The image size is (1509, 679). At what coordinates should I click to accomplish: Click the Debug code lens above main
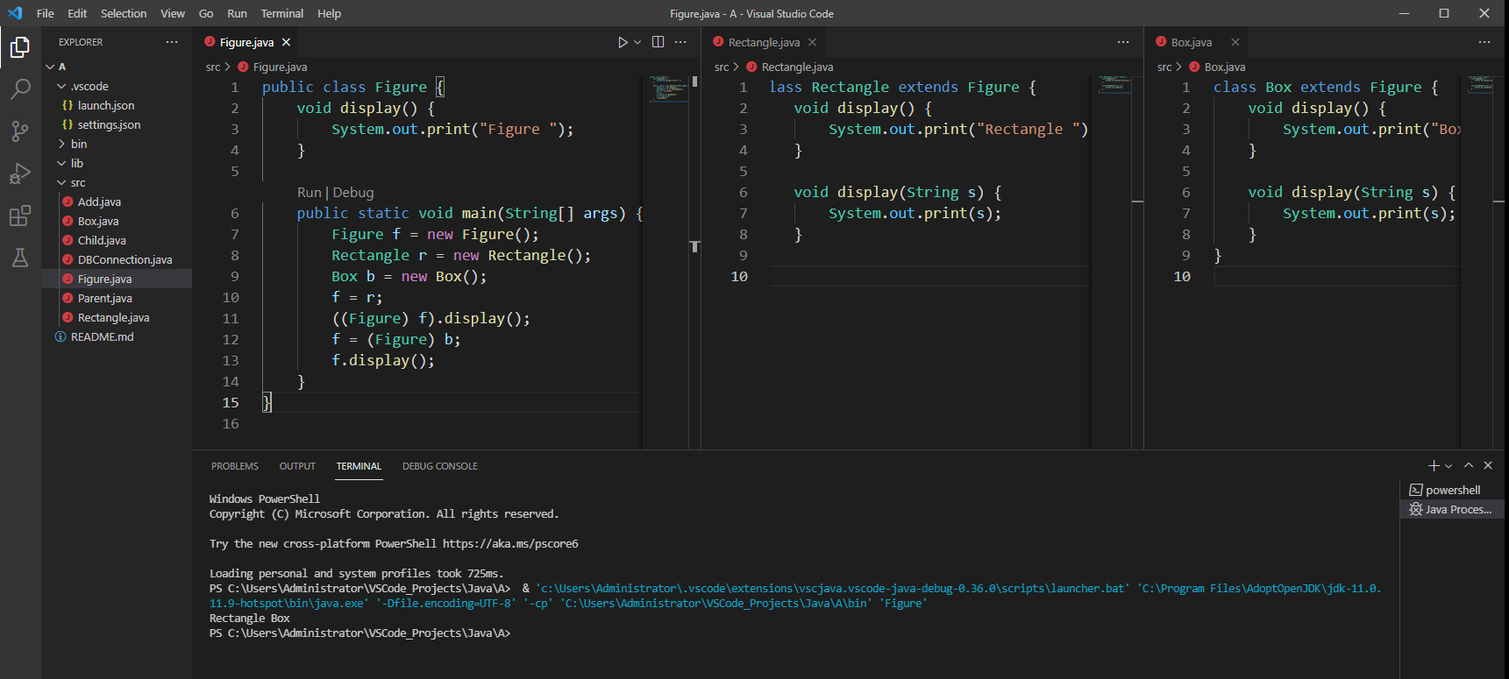tap(353, 193)
